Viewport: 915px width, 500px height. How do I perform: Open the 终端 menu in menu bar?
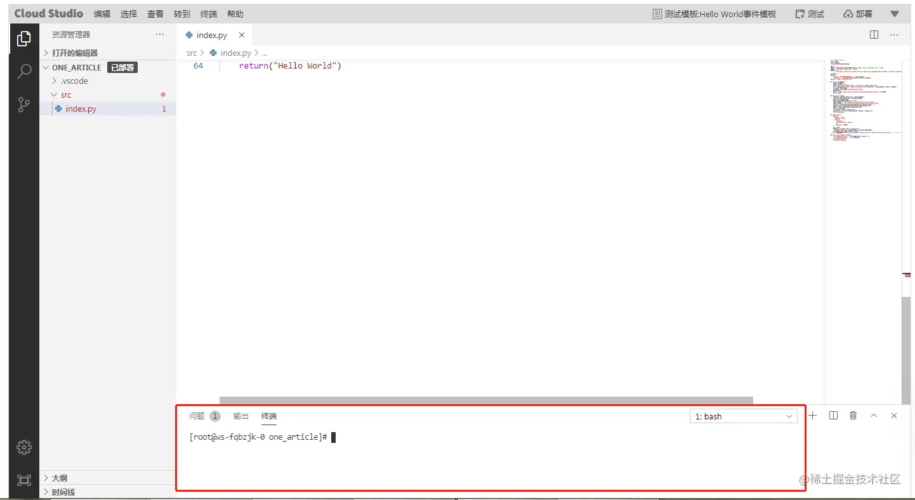209,14
